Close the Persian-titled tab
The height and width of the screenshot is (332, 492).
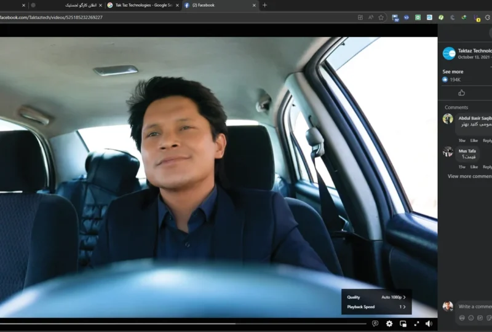100,6
